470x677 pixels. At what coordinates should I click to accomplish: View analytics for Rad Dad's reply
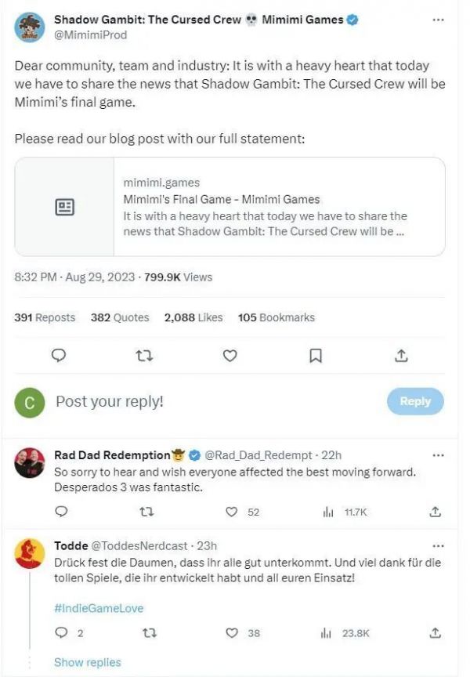coord(328,512)
